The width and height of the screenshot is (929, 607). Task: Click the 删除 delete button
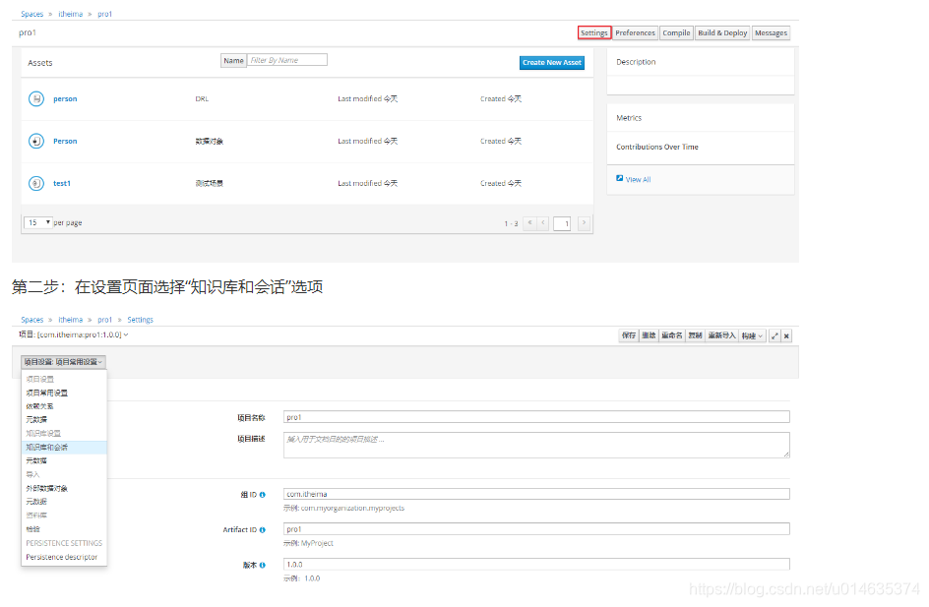pyautogui.click(x=649, y=335)
